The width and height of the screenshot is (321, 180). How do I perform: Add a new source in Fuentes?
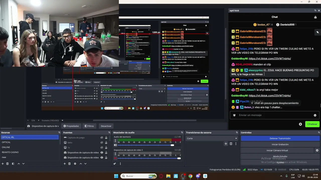click(65, 164)
